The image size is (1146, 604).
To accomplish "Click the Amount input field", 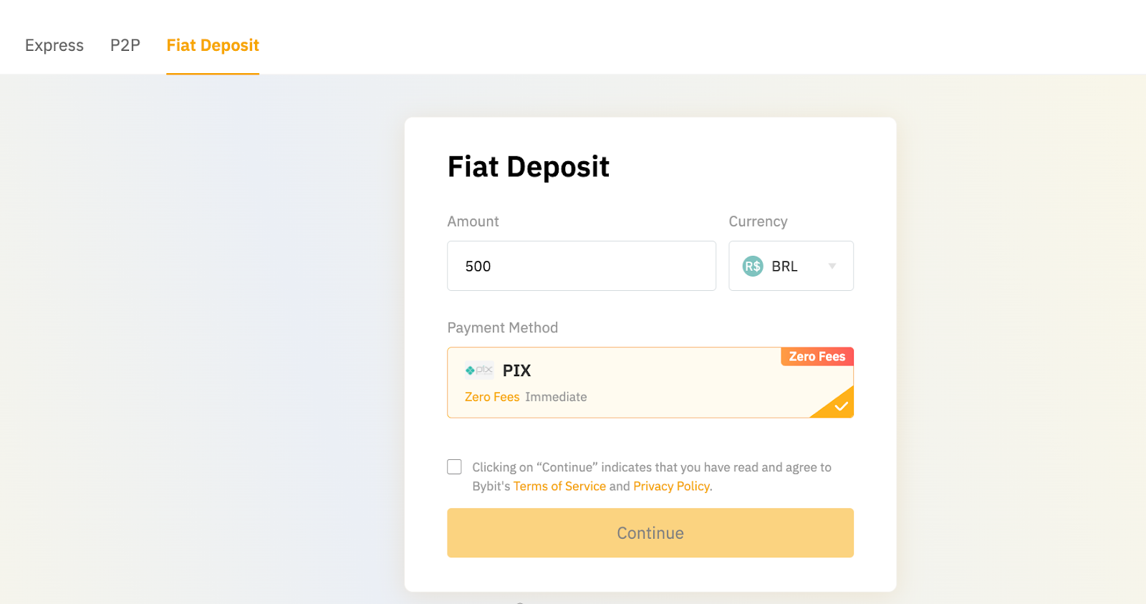I will click(x=581, y=266).
